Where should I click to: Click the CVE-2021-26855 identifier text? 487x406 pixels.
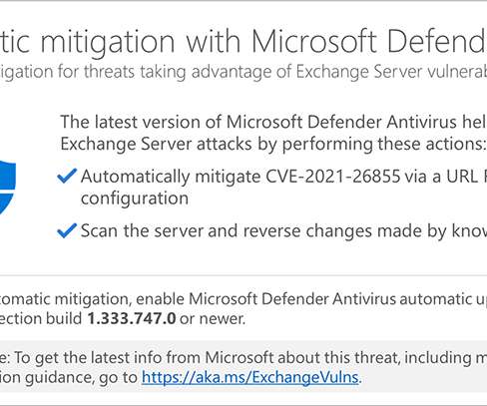pos(333,177)
